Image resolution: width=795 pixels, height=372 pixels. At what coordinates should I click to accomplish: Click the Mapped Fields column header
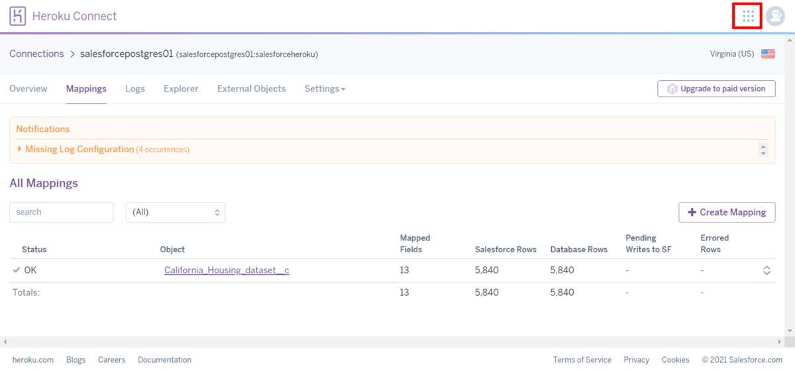(415, 244)
